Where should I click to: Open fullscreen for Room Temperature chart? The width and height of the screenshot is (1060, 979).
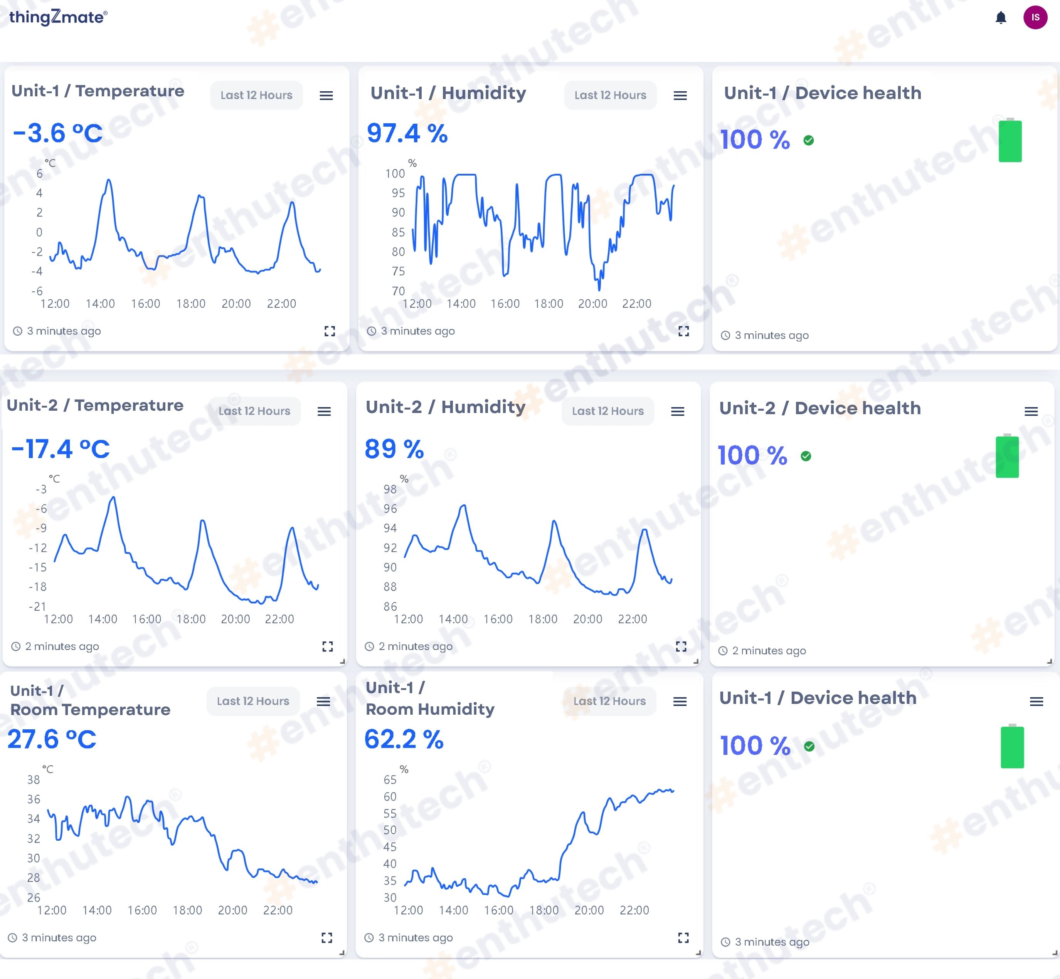pos(327,938)
